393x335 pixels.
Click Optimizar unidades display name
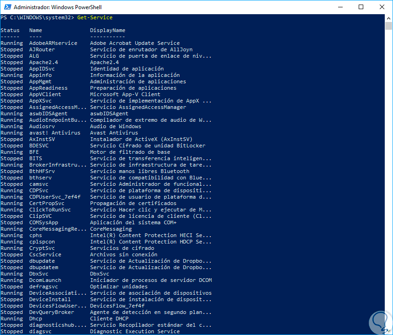pyautogui.click(x=119, y=286)
